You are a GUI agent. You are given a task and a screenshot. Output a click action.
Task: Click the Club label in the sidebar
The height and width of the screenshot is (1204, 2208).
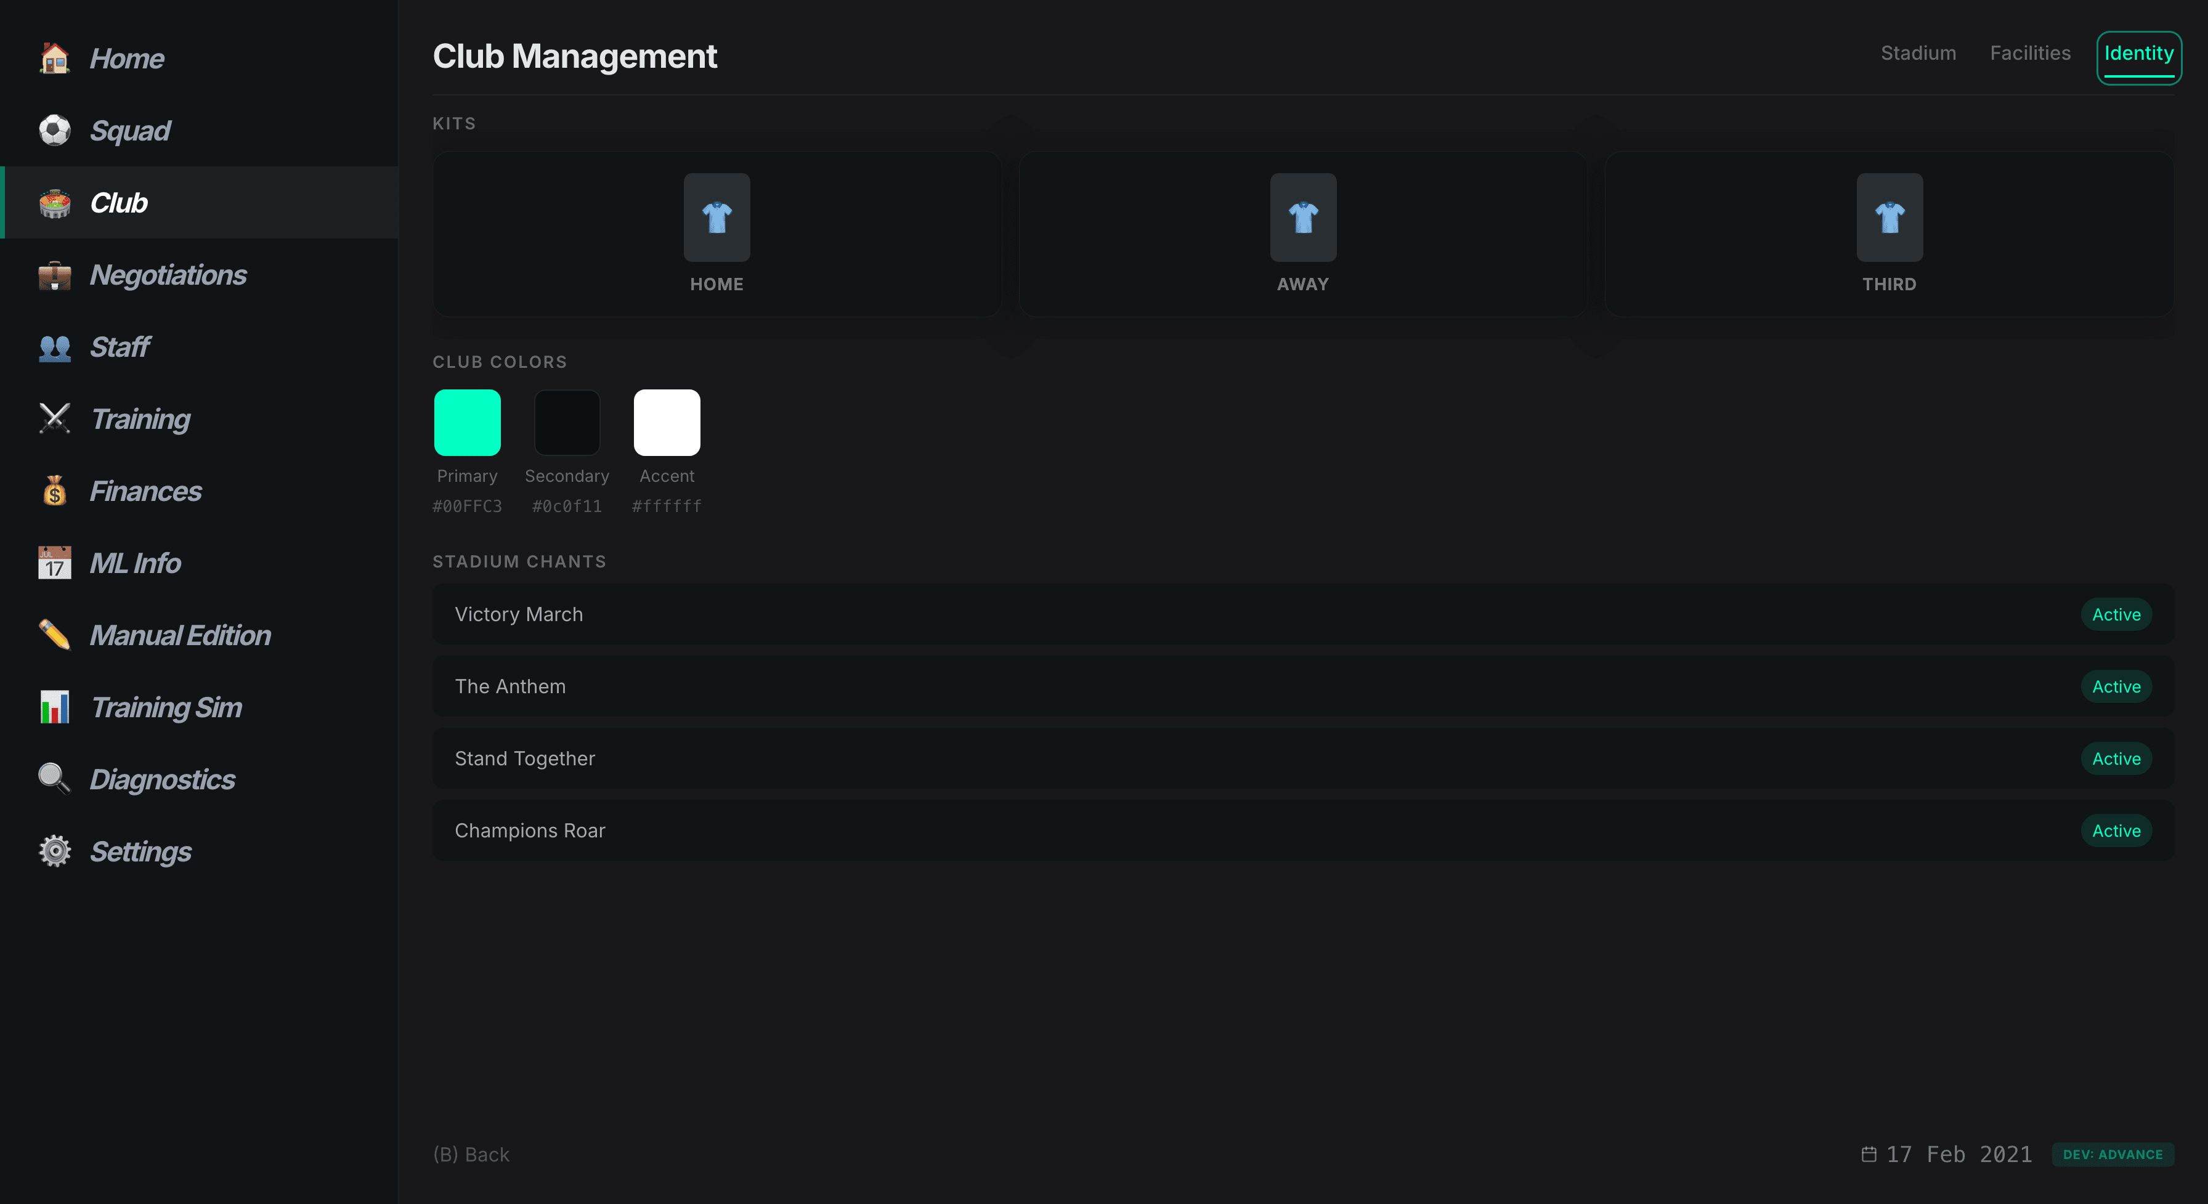[119, 202]
